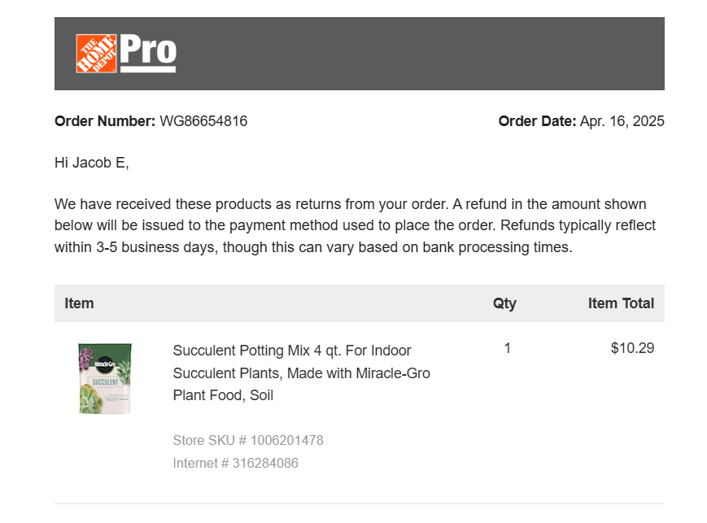Click the orange Home Depot logo
The height and width of the screenshot is (523, 707).
tap(96, 54)
